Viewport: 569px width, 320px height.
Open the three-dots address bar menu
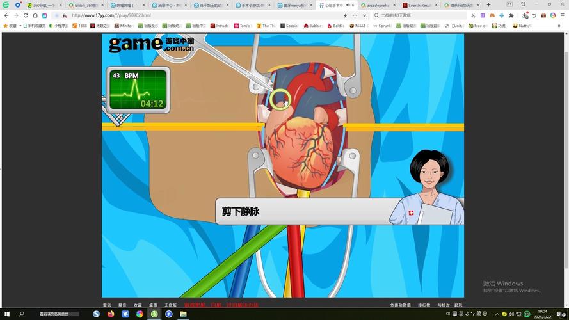coord(355,15)
